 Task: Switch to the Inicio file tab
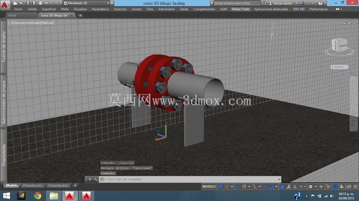point(12,15)
